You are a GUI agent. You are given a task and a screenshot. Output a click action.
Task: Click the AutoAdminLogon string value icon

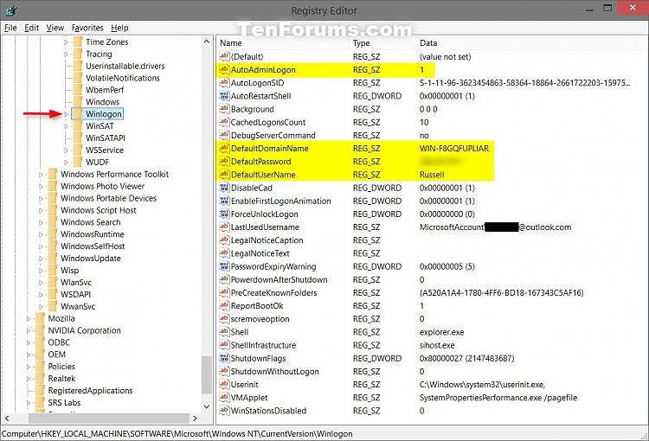point(224,69)
